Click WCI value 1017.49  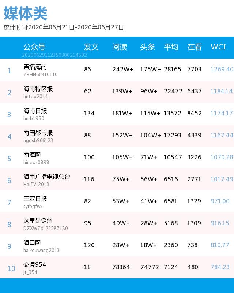[x=222, y=179]
